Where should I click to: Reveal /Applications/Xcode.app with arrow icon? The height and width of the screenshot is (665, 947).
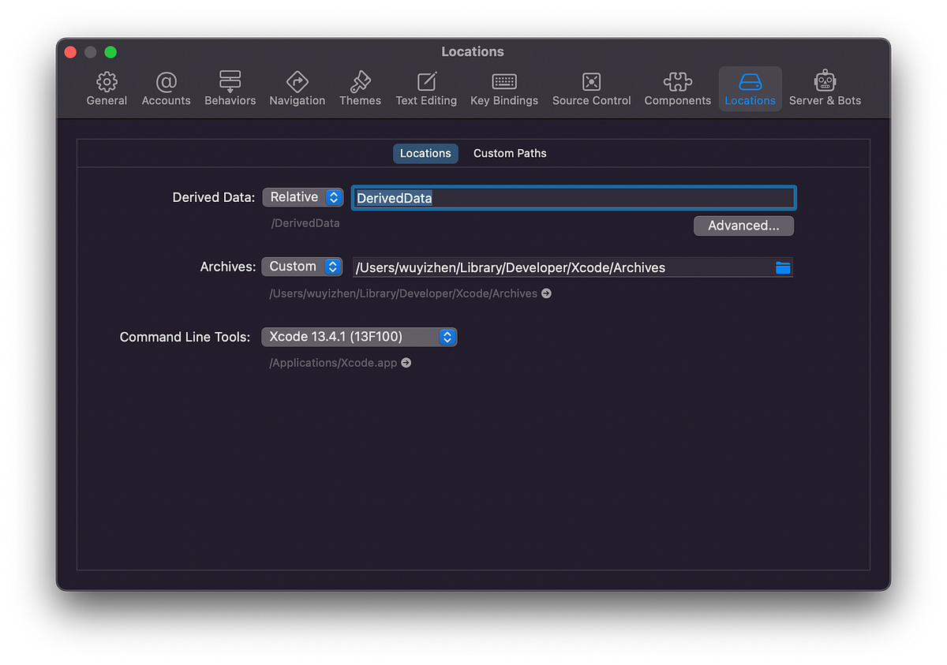pyautogui.click(x=406, y=363)
